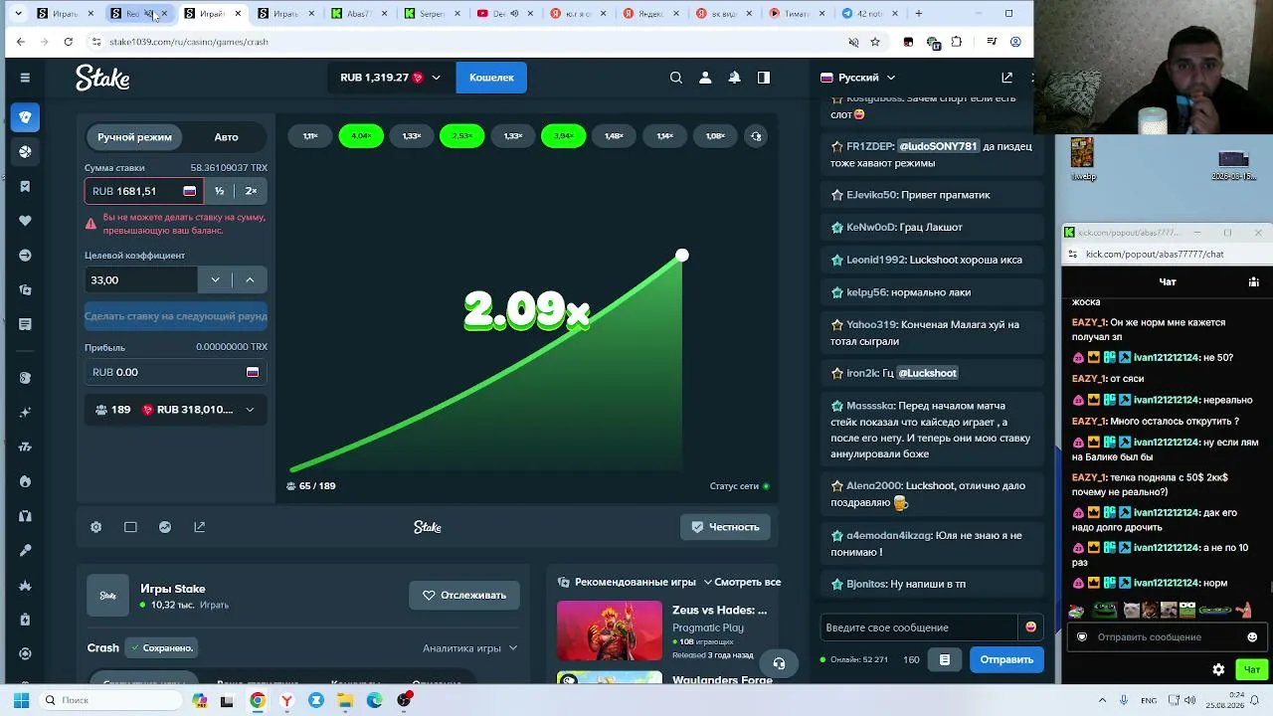Open chat rules icon beside Отправить

click(x=945, y=659)
